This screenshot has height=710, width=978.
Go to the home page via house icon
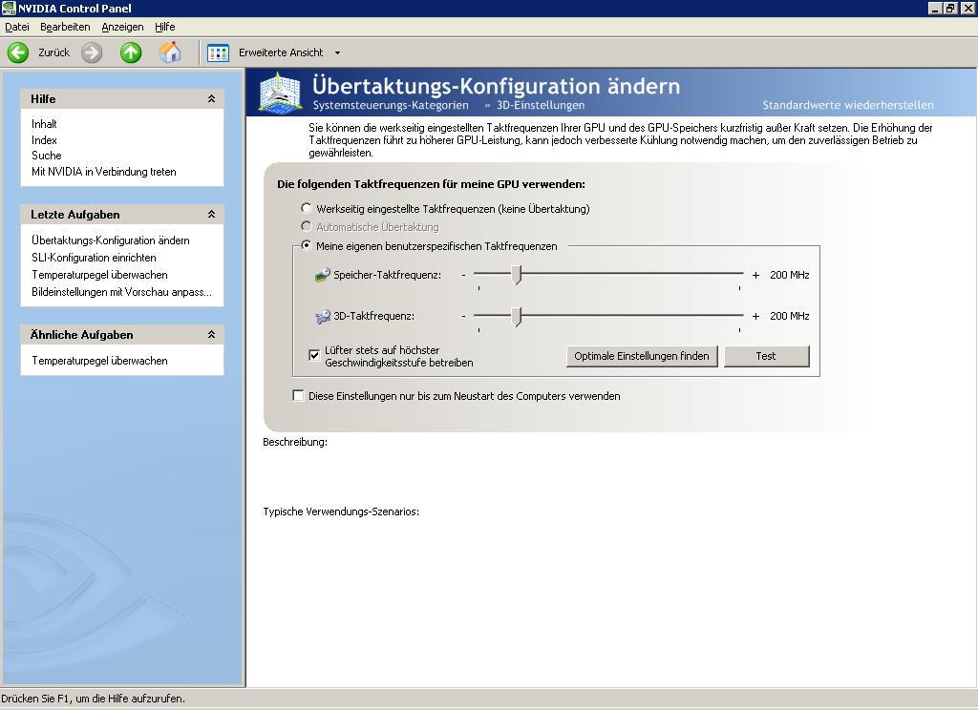(x=170, y=53)
